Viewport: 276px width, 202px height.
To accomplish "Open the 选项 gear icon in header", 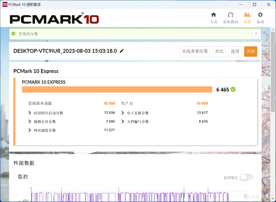I will point(260,15).
